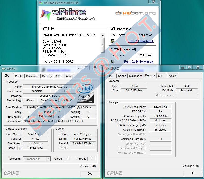Screen dimensions: 204x179
Task: Close the wPrime Benchmark window
Action: pos(154,2)
